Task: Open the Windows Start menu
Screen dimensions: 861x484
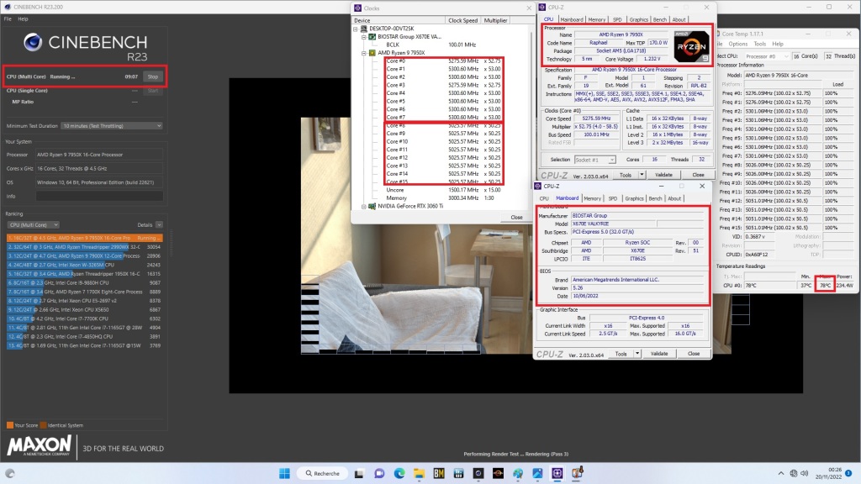Action: 284,473
